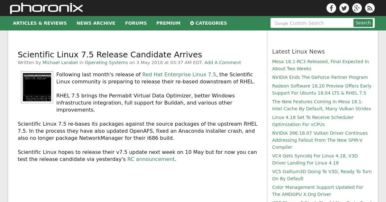Screen dimensions: 386x202
Task: Expand the Categories dropdown menu
Action: (208, 23)
